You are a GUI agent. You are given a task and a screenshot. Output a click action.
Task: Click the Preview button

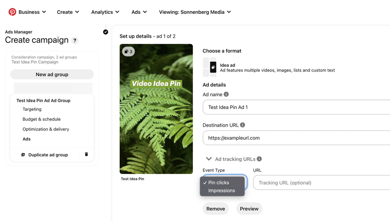(249, 209)
